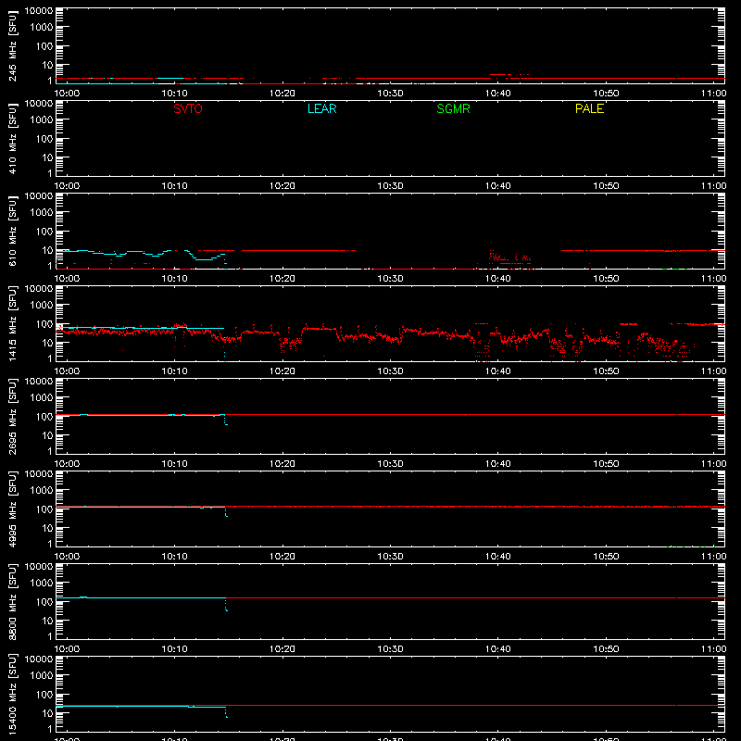Viewport: 741px width, 741px height.
Task: Click the 10 tick of 15400 MHz panel
Action: (x=47, y=713)
